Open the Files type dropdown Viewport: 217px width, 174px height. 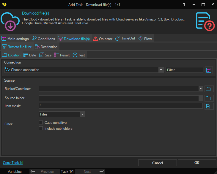(x=82, y=114)
